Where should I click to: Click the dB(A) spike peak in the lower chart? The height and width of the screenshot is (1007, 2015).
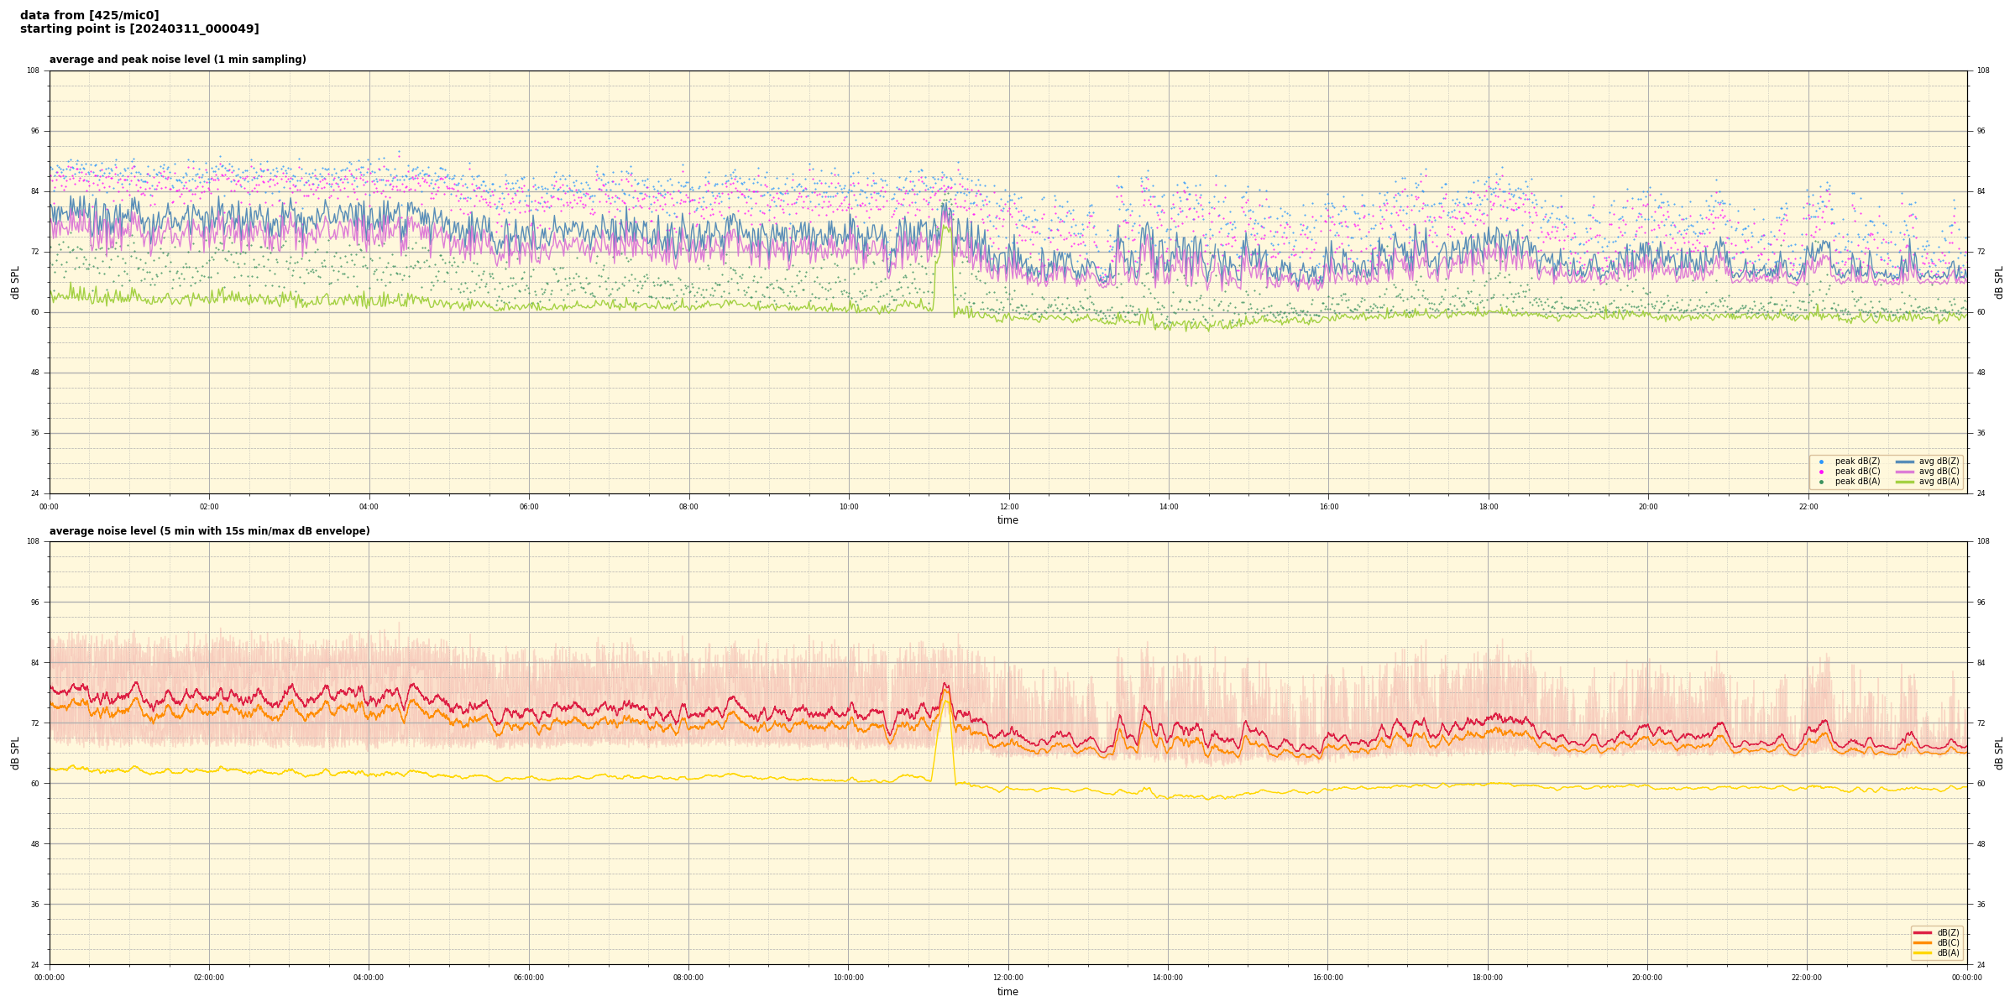click(x=945, y=700)
